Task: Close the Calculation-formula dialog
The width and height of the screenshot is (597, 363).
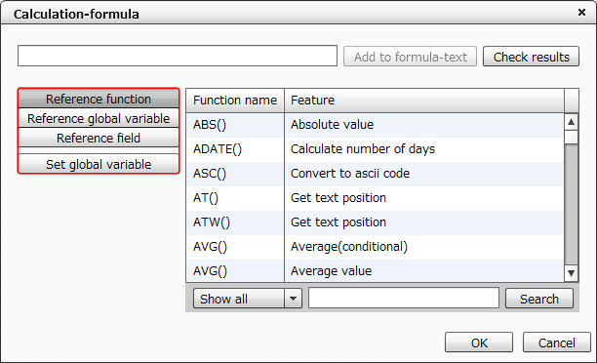Action: [581, 13]
